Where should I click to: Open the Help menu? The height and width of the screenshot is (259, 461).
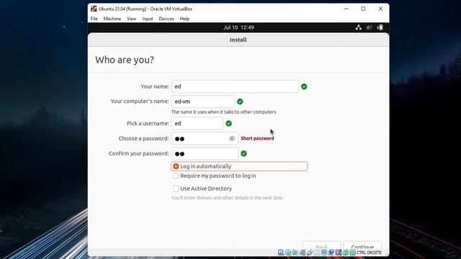184,19
